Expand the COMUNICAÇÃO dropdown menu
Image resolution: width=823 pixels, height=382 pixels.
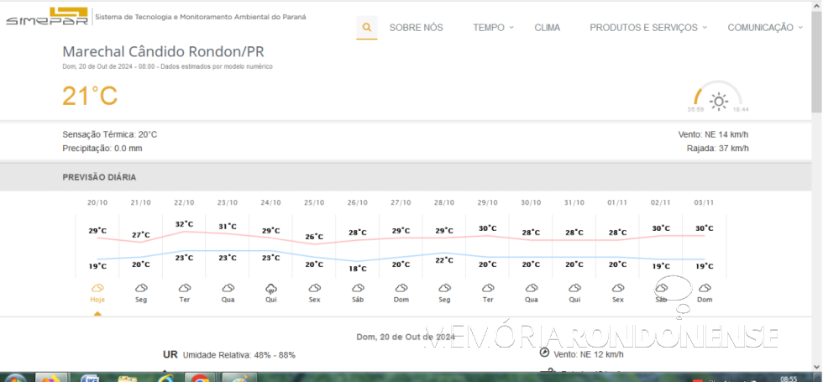click(764, 28)
